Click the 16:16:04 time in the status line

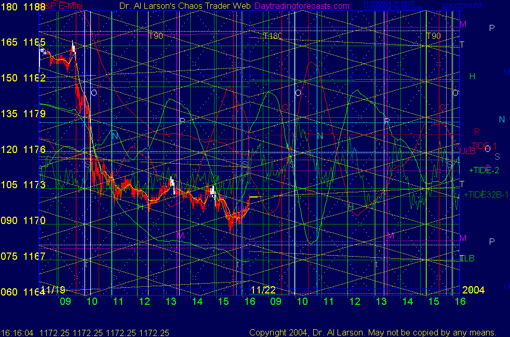(17, 333)
